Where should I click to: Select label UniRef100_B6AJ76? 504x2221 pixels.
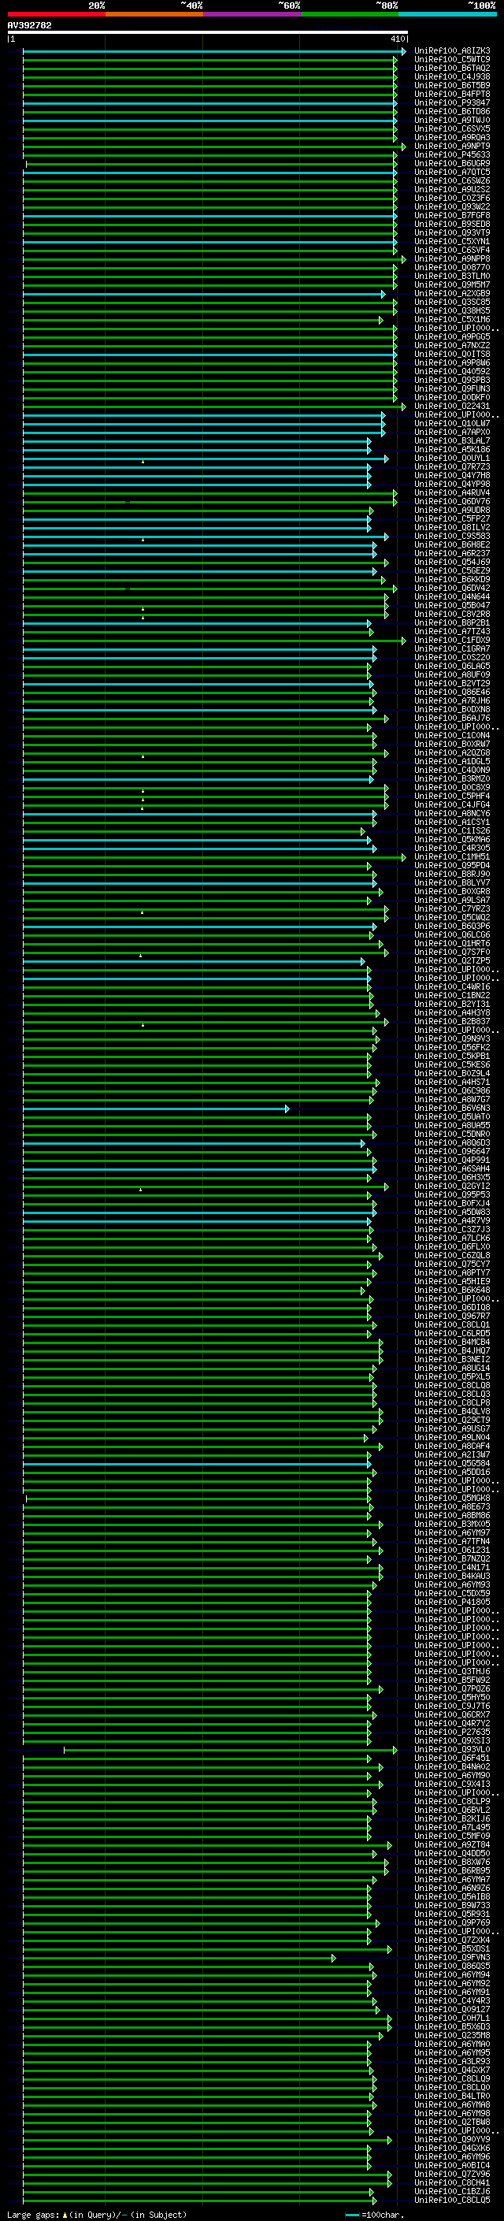(452, 719)
